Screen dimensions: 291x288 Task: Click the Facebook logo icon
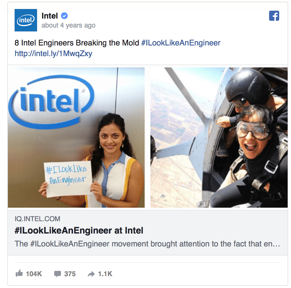click(274, 16)
